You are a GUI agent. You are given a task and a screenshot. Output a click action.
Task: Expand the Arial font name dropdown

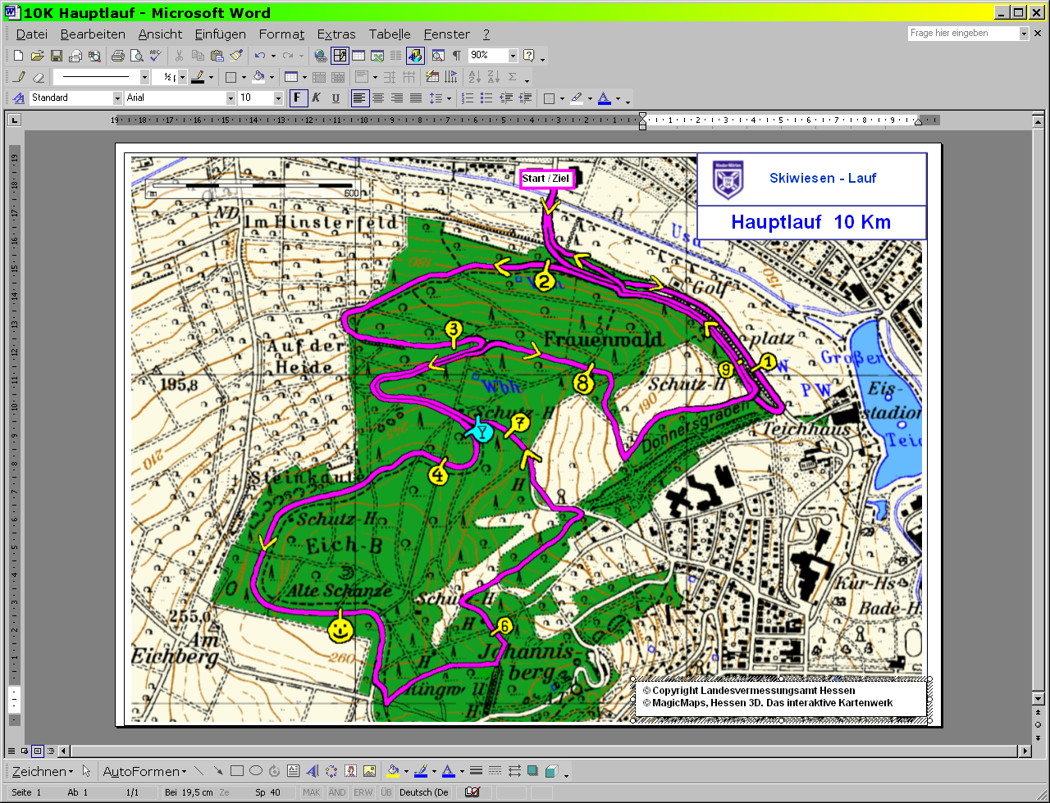coord(231,98)
